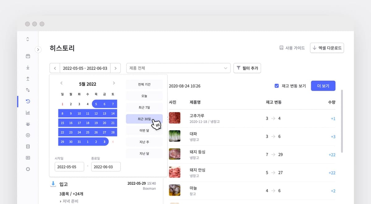Choose 전체 기간 from the period list
Image resolution: width=371 pixels, height=204 pixels.
click(144, 84)
